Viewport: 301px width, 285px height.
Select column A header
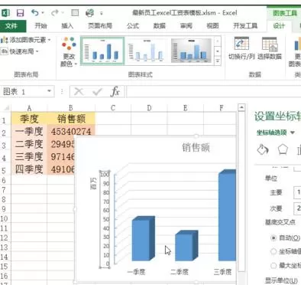29,108
